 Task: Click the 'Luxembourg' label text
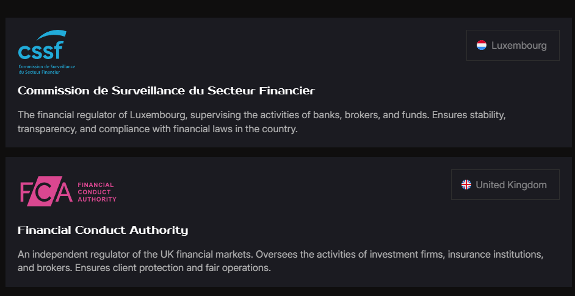click(519, 46)
